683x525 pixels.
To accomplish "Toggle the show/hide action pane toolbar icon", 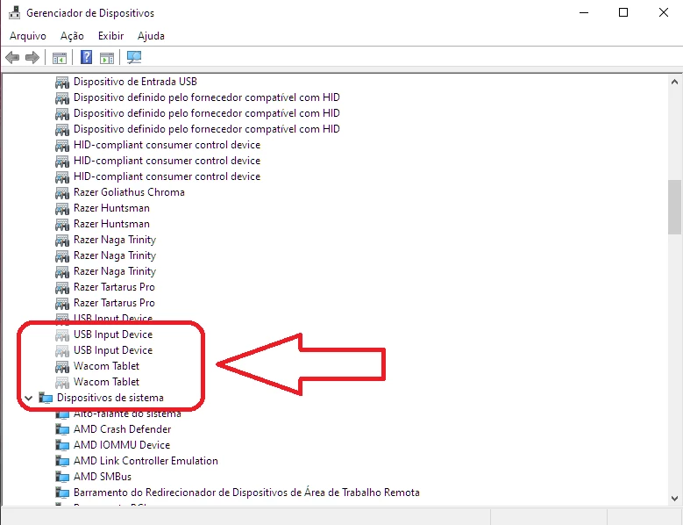I will tap(107, 58).
